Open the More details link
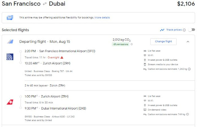Screen dimensions: 197x127 [x=102, y=18]
